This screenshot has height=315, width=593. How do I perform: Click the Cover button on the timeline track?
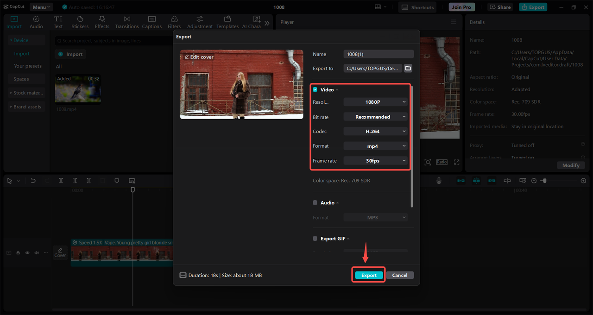coord(60,252)
